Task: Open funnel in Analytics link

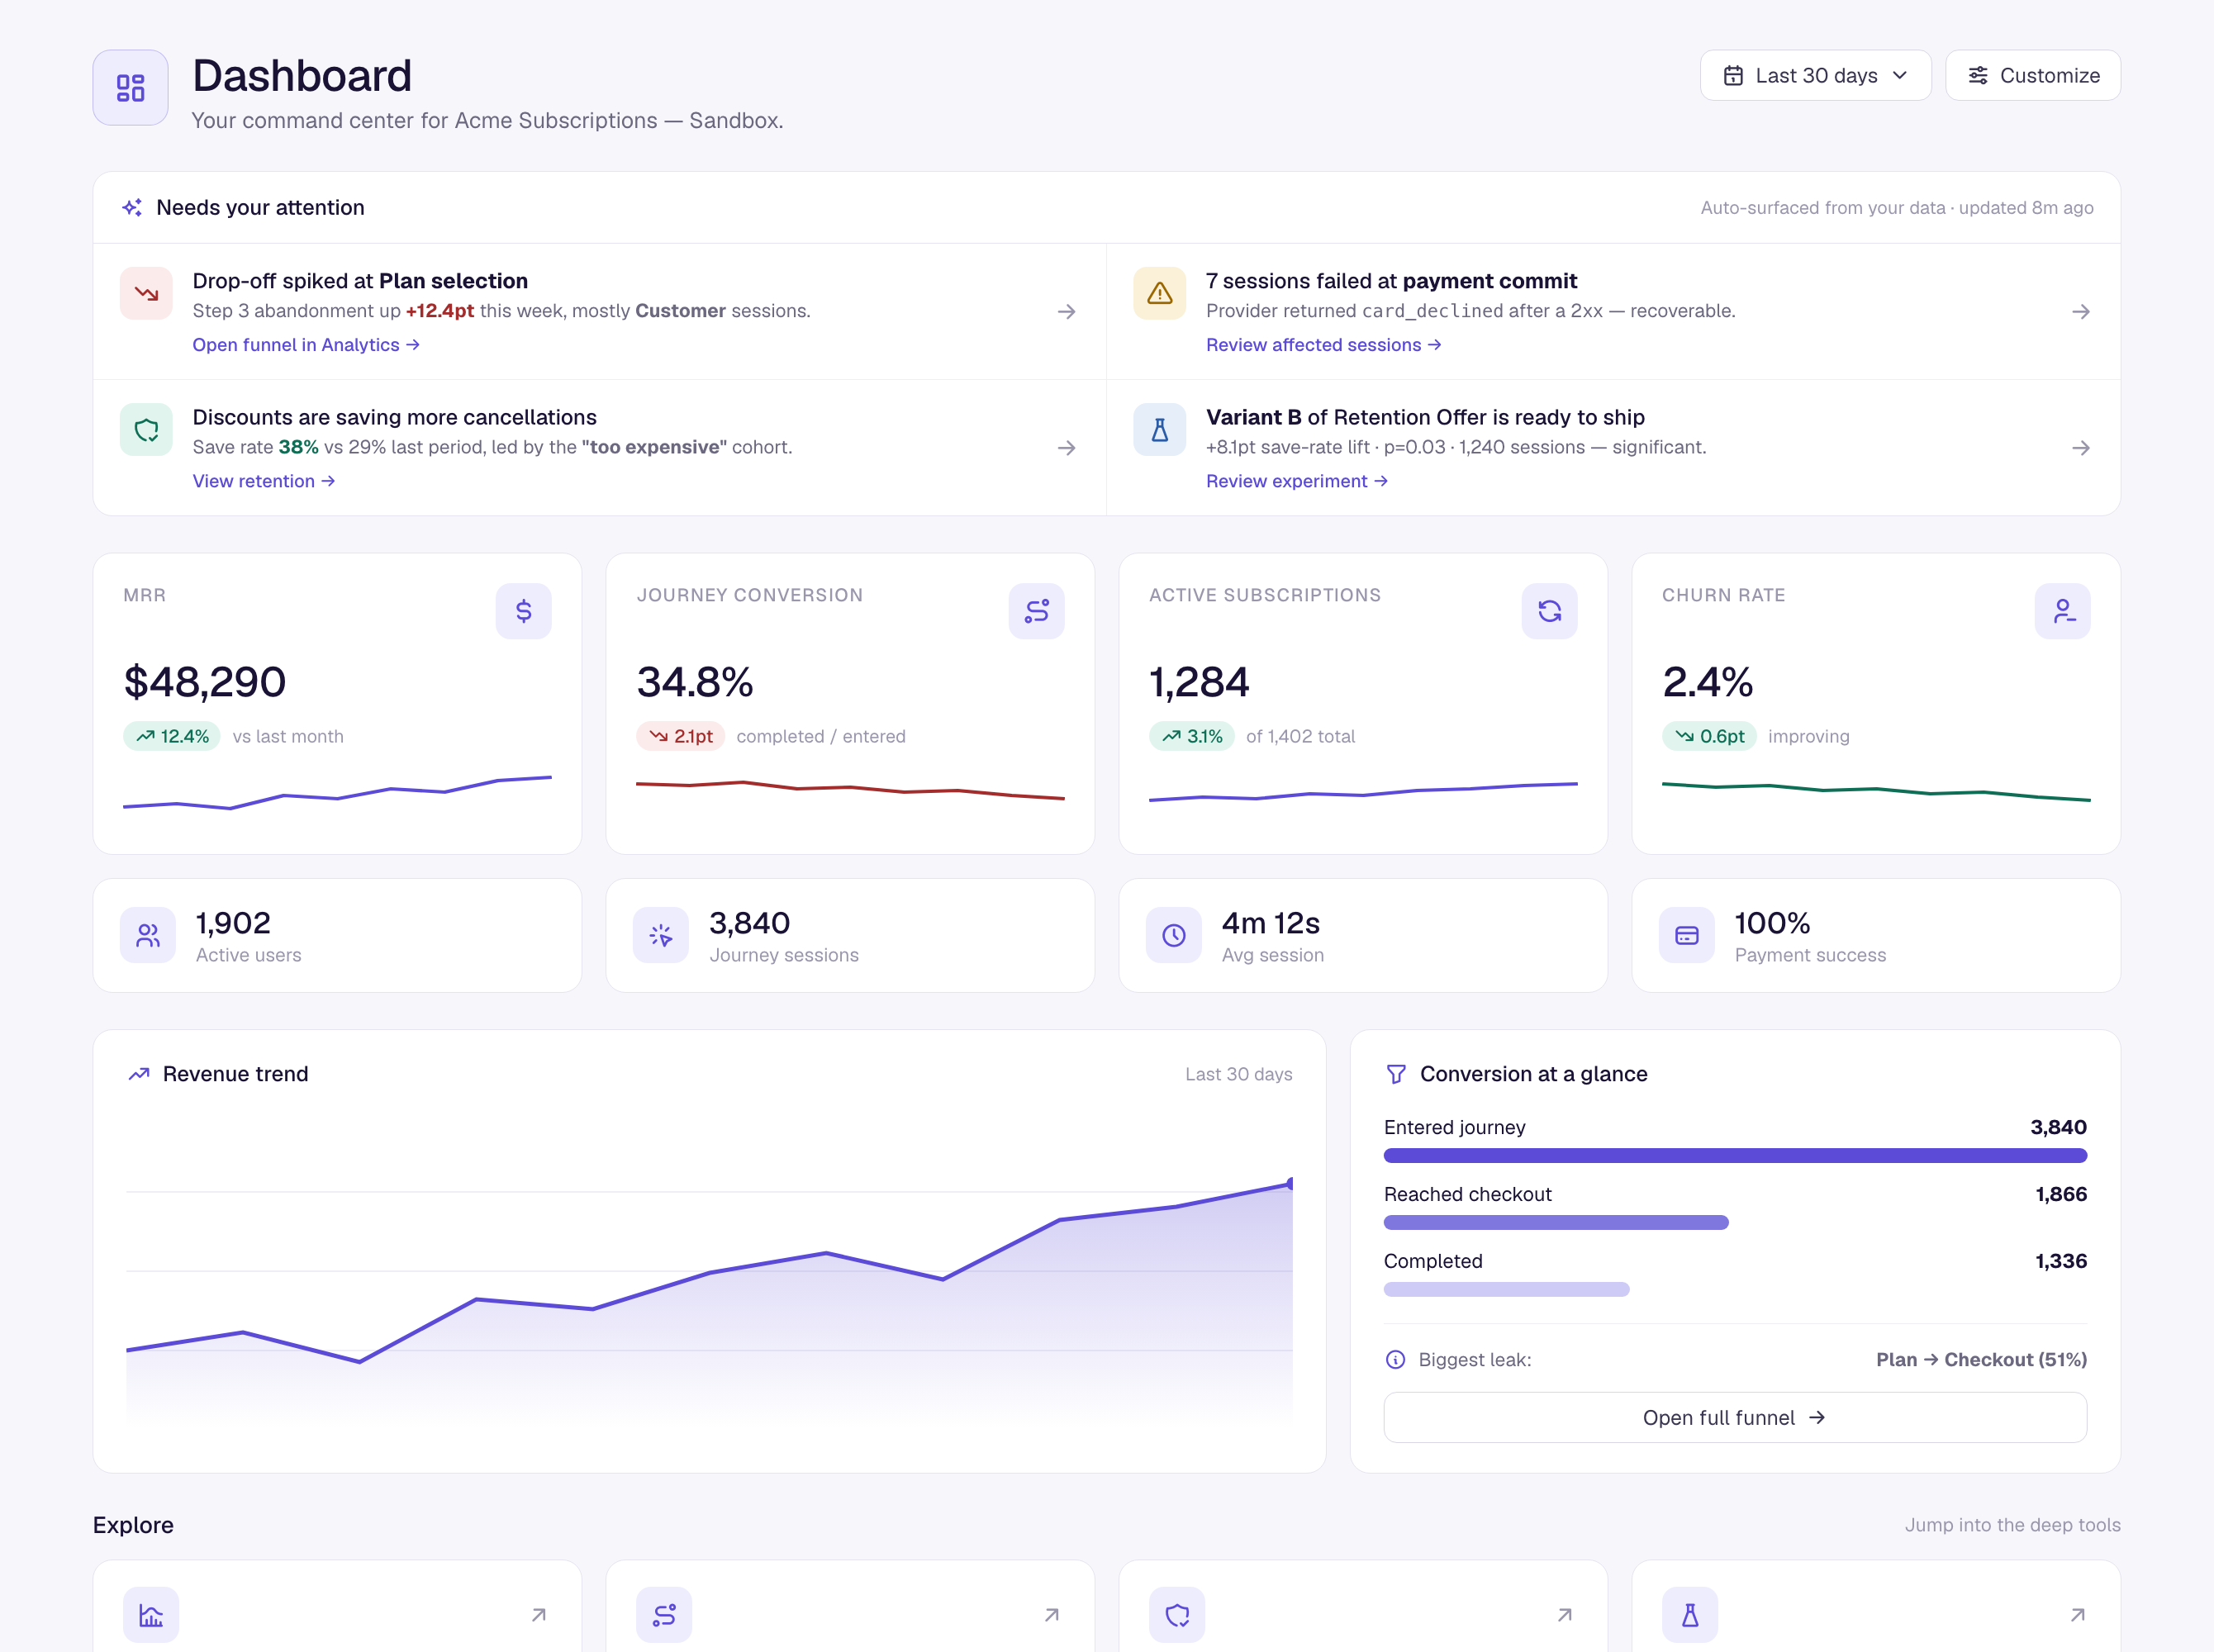Action: pyautogui.click(x=306, y=345)
